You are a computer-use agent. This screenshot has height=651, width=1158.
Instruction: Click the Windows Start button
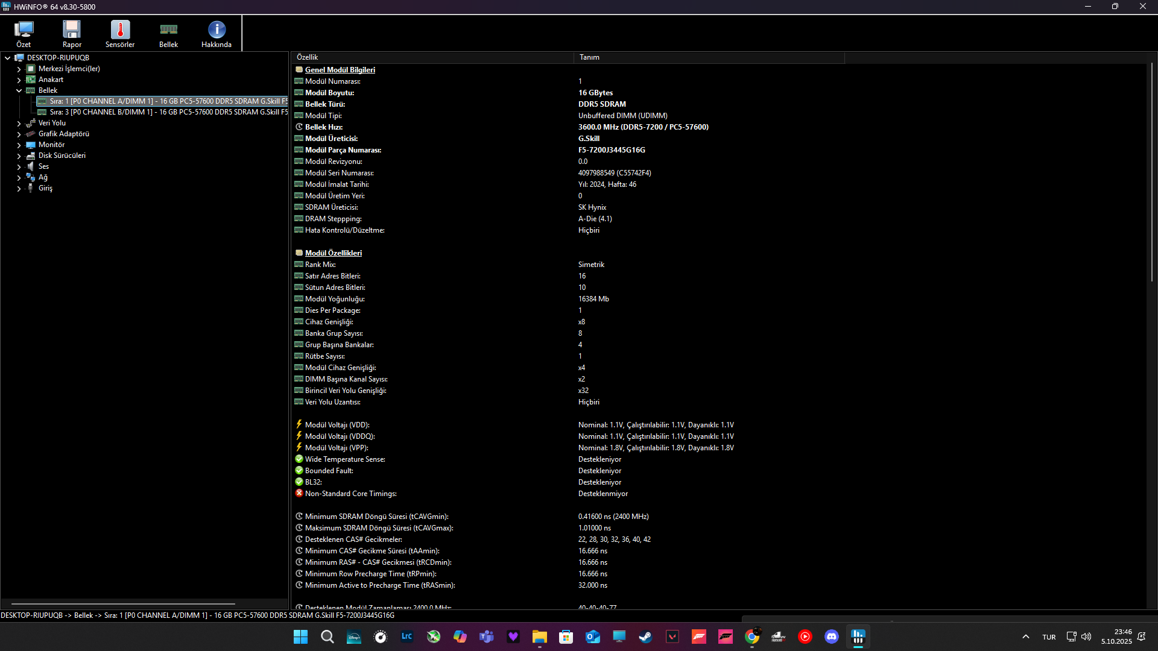pyautogui.click(x=300, y=637)
